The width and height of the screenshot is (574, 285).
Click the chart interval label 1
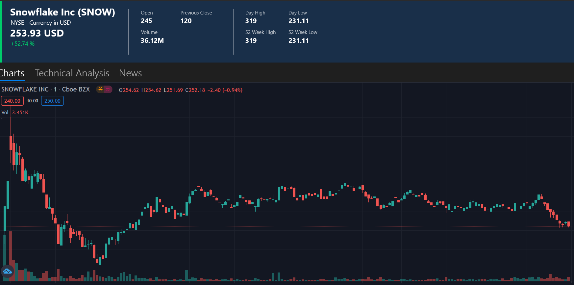[x=55, y=90]
